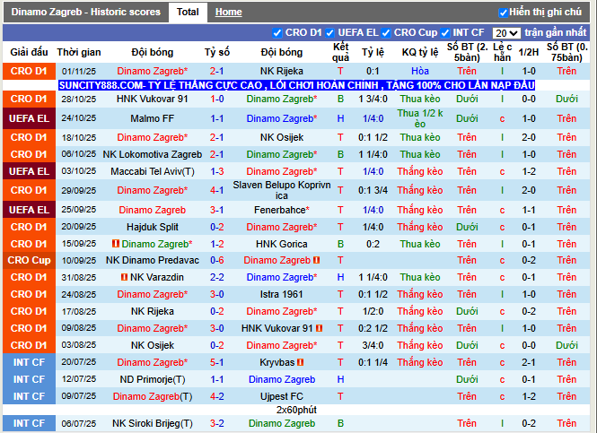The width and height of the screenshot is (597, 433).
Task: Click the red card icon beside HNK Vukovar 91 on 09/08/25
Action: (x=319, y=328)
